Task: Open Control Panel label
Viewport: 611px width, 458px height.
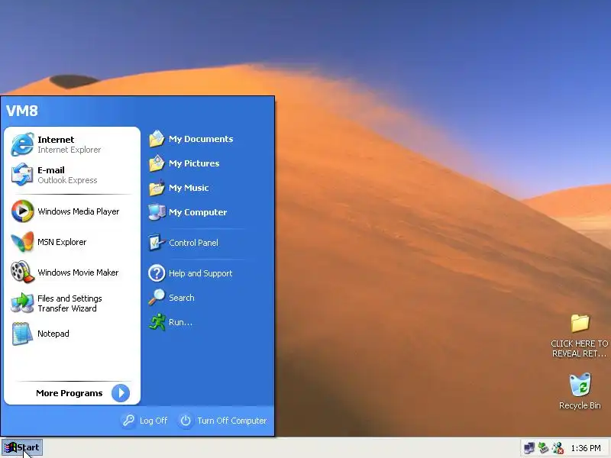Action: (193, 243)
